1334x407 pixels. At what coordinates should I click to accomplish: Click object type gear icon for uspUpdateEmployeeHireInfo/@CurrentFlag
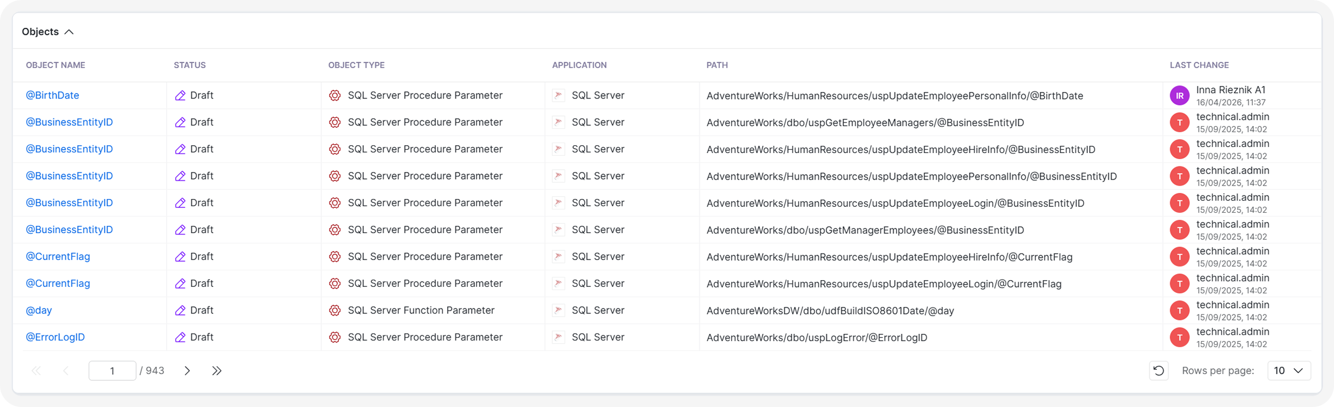[x=335, y=256]
